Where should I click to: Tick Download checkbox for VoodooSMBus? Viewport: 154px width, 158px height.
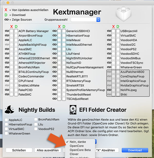(118, 58)
